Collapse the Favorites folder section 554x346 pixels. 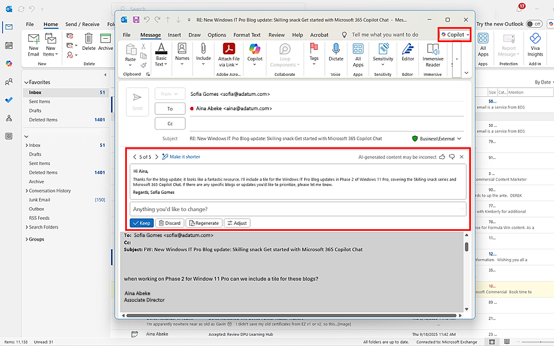(x=26, y=82)
